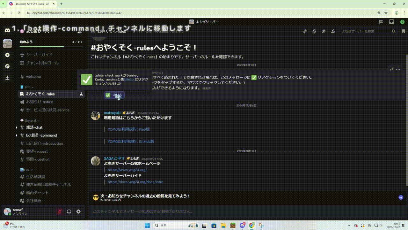Image resolution: width=408 pixels, height=230 pixels.
Task: Click the Chrome zoom magnifier icon
Action: coord(379,13)
